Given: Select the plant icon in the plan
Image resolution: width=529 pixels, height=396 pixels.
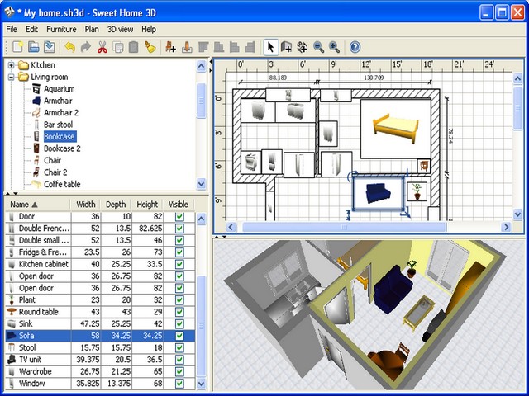Looking at the screenshot, I should click(x=417, y=191).
